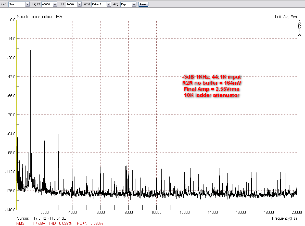Click the 2 kHz second harmonic peak
This screenshot has height=226, width=305.
coord(44,120)
